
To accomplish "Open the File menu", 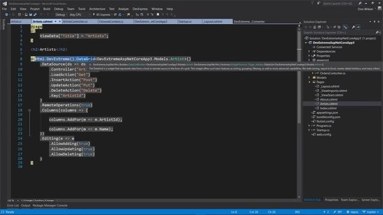I will (4, 9).
